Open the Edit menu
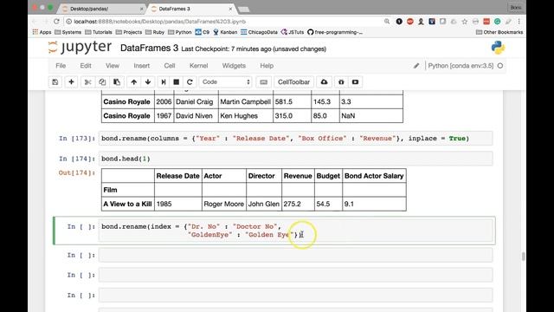 86,66
